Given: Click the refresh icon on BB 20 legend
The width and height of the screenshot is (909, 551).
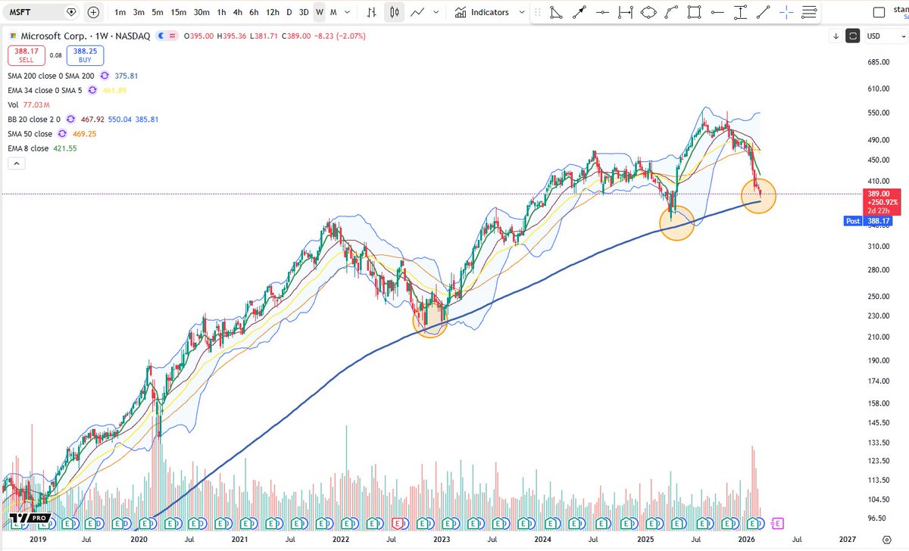Looking at the screenshot, I should (70, 120).
